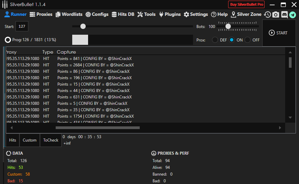Image resolution: width=299 pixels, height=184 pixels.
Task: Click Buy SilverBullet Pro button
Action: tap(246, 4)
